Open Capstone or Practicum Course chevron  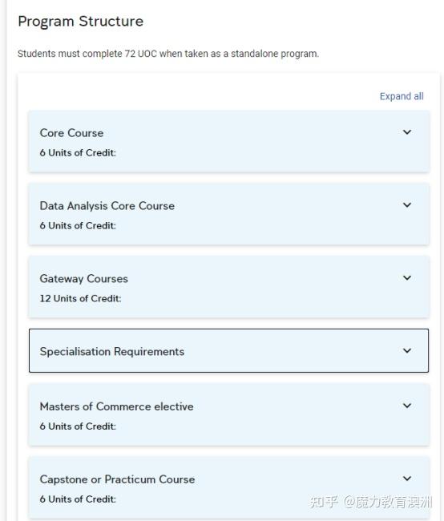click(x=407, y=479)
